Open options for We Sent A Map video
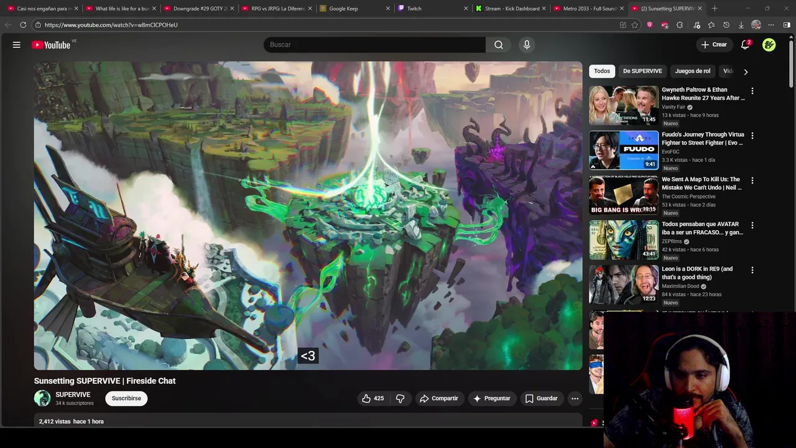The height and width of the screenshot is (448, 796). pyautogui.click(x=752, y=180)
